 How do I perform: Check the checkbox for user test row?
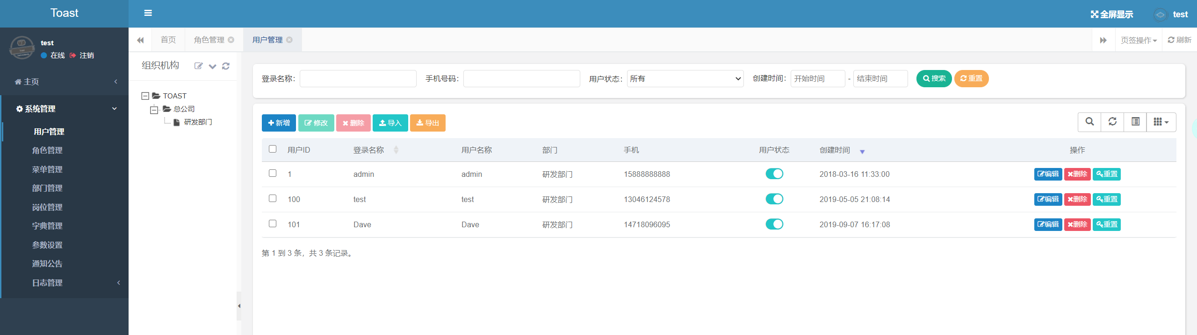point(273,199)
